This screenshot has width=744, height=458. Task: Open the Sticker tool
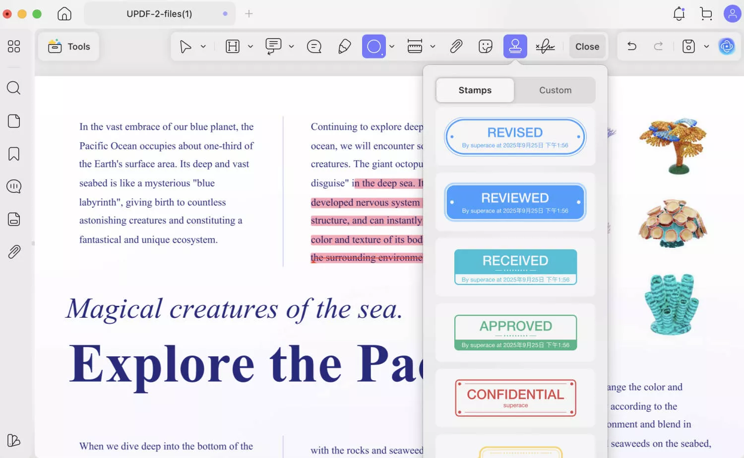485,46
